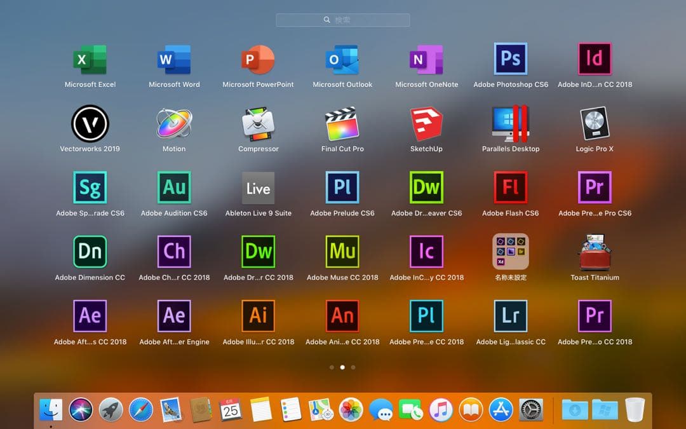Open Adobe Muse CC 2018
This screenshot has height=429, width=686.
pyautogui.click(x=342, y=252)
